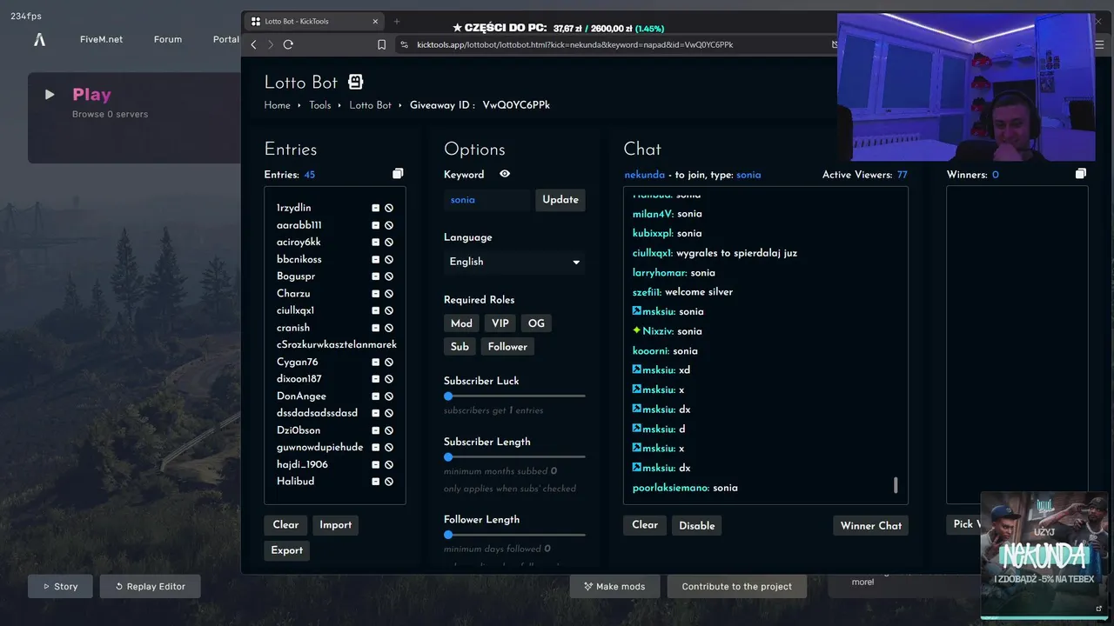The image size is (1114, 626).
Task: Go back in the browser
Action: (x=253, y=44)
